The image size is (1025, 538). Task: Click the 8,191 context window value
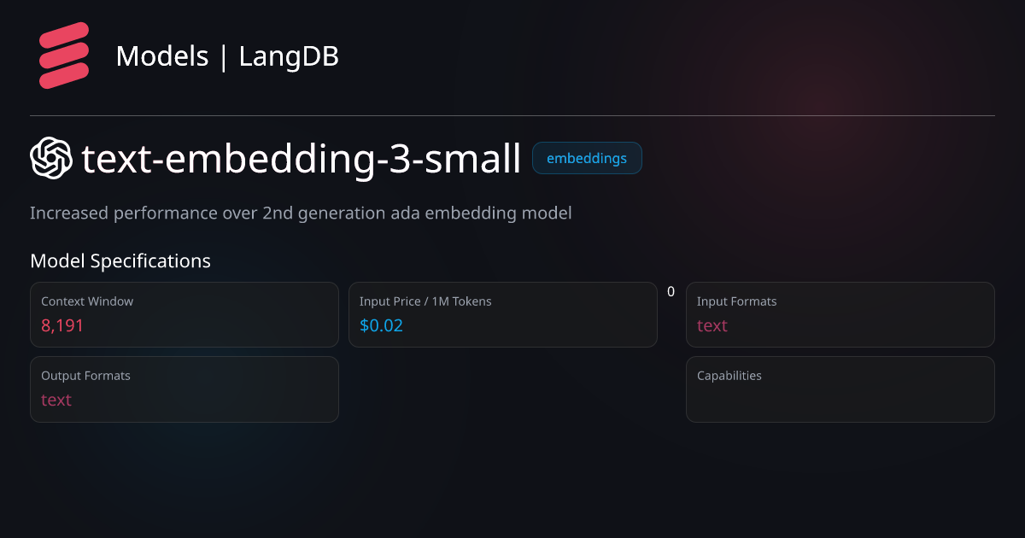pyautogui.click(x=62, y=325)
